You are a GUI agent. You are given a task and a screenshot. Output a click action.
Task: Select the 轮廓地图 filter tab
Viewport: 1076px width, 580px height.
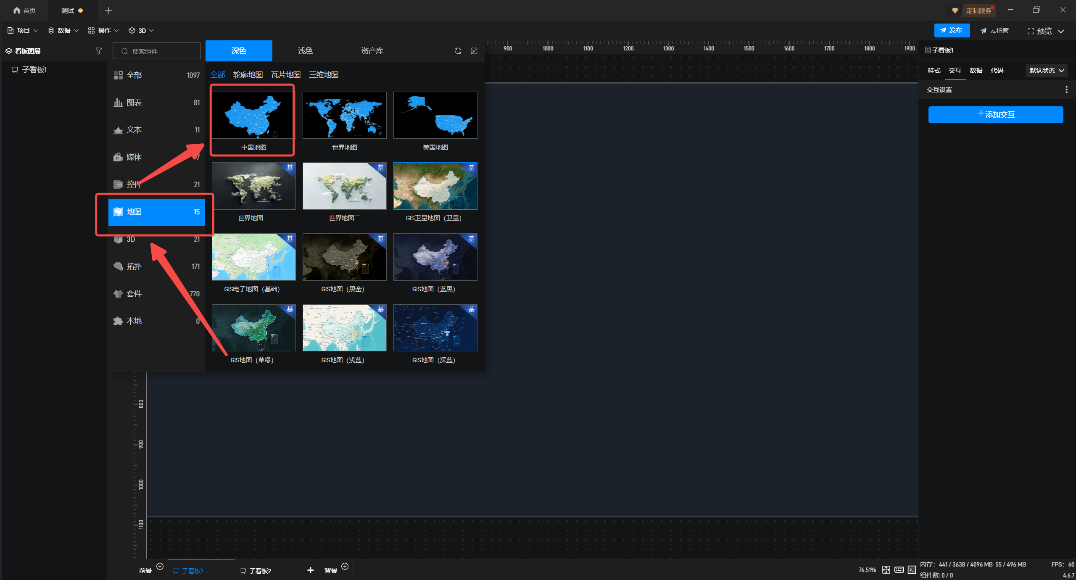[248, 75]
